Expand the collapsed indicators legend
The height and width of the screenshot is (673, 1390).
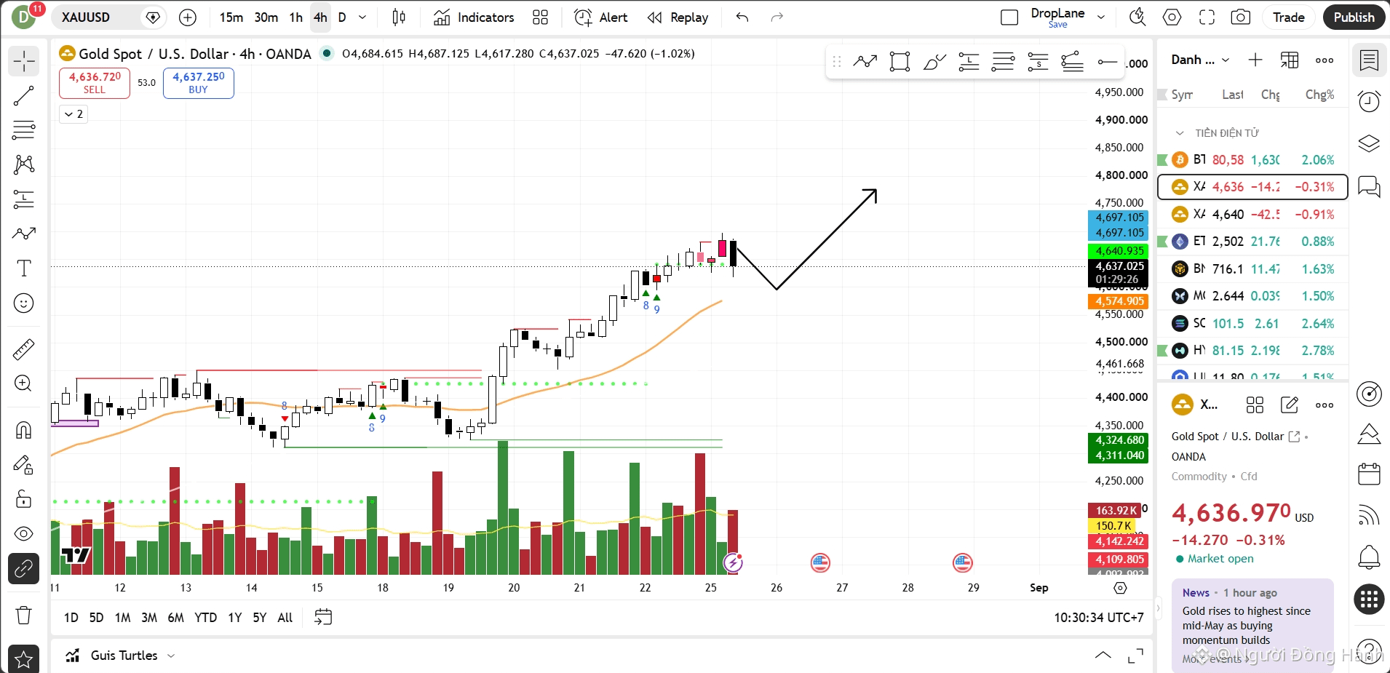click(74, 114)
